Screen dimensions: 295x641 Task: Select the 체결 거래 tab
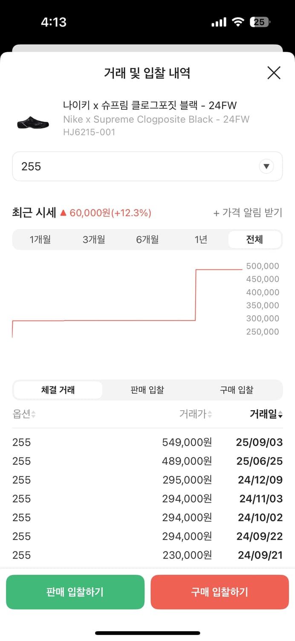point(58,390)
